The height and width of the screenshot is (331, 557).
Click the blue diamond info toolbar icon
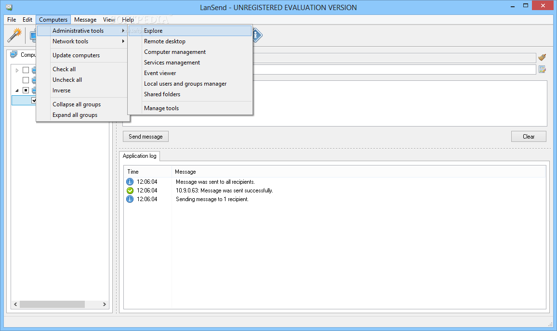pyautogui.click(x=257, y=35)
